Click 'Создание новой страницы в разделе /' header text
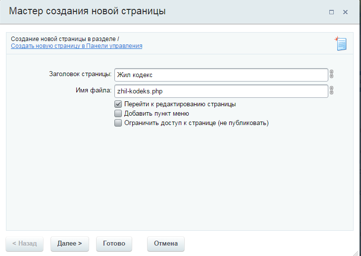 [x=65, y=39]
